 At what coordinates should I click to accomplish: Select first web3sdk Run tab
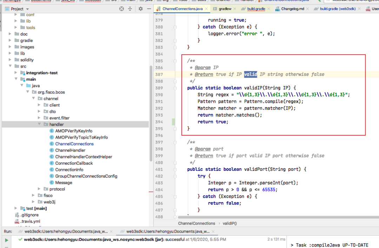coord(66,231)
